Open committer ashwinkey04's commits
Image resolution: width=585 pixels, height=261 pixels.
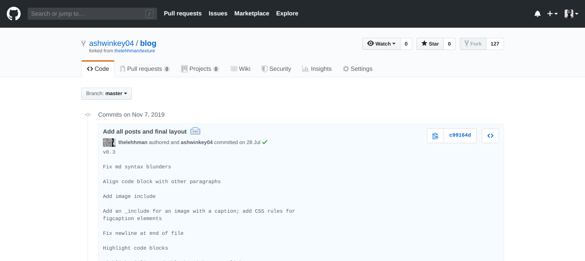click(197, 142)
